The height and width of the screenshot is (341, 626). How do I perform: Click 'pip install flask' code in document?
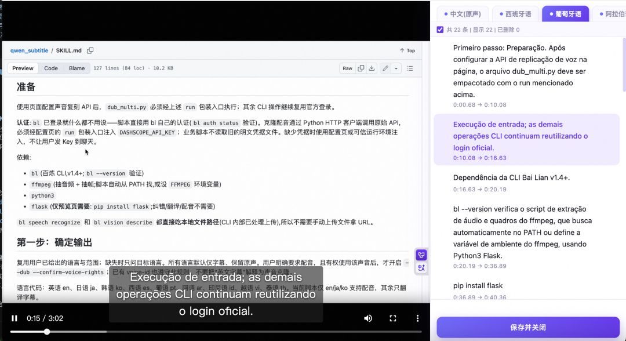click(121, 206)
